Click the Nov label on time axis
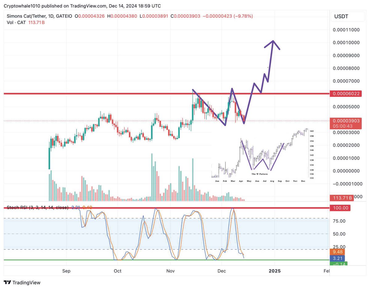Screen dimensions: 370x289 171,271
